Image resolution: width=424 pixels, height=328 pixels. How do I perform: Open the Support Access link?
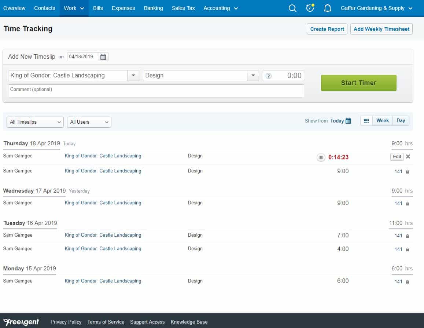pos(147,322)
